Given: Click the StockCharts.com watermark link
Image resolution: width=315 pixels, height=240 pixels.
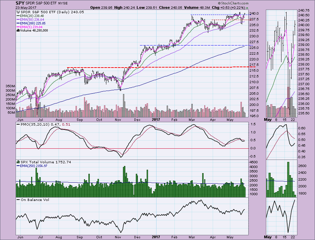Looking at the screenshot, I should (233, 3).
